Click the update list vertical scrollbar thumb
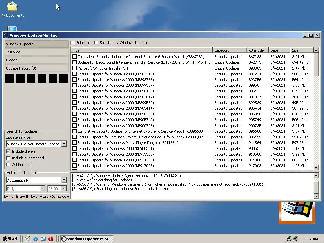The width and height of the screenshot is (324, 243). click(316, 64)
